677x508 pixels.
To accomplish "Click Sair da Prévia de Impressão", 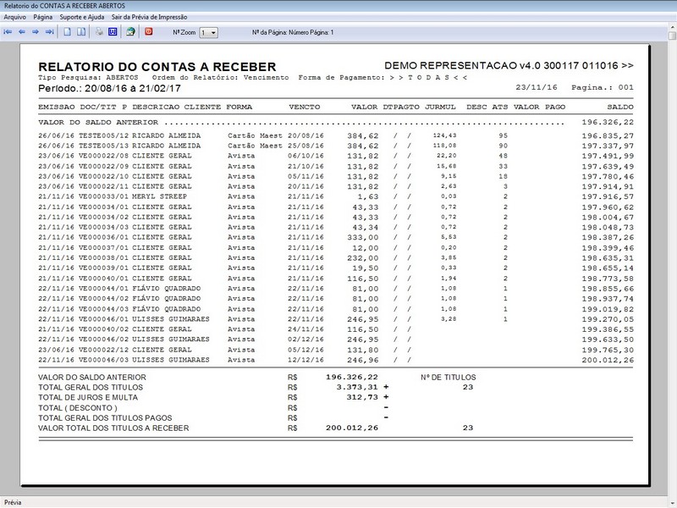I will pos(150,17).
